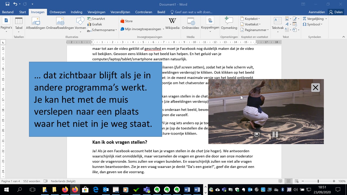Click the Delen share button

[336, 12]
